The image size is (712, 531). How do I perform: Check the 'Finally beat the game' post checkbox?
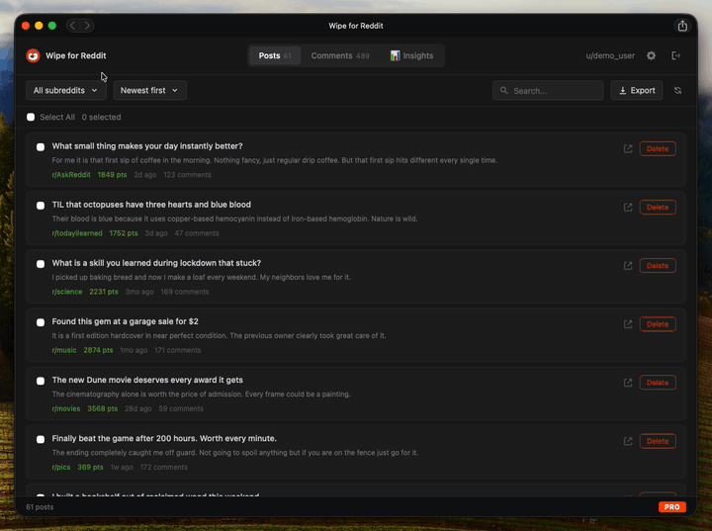click(x=41, y=439)
